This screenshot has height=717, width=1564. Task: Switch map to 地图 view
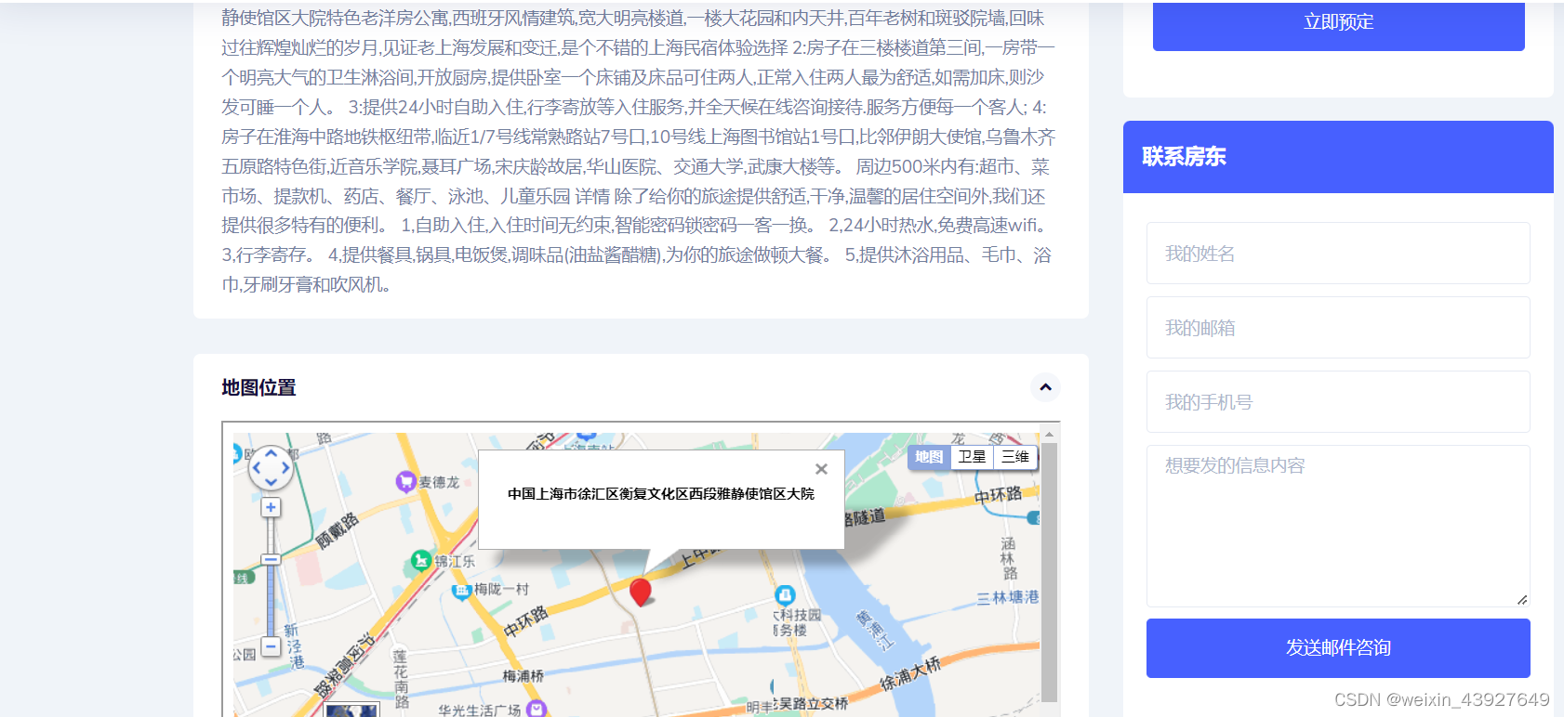click(x=929, y=456)
